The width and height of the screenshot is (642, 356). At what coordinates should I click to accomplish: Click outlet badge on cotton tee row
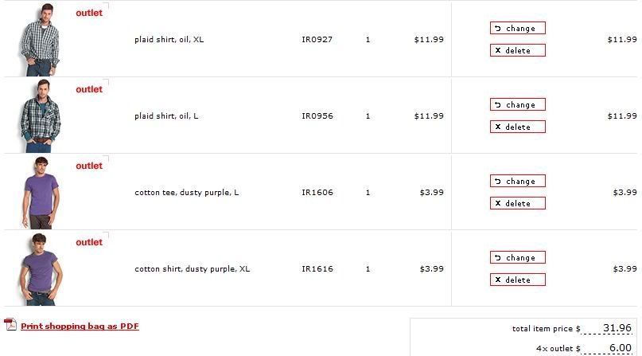[89, 166]
